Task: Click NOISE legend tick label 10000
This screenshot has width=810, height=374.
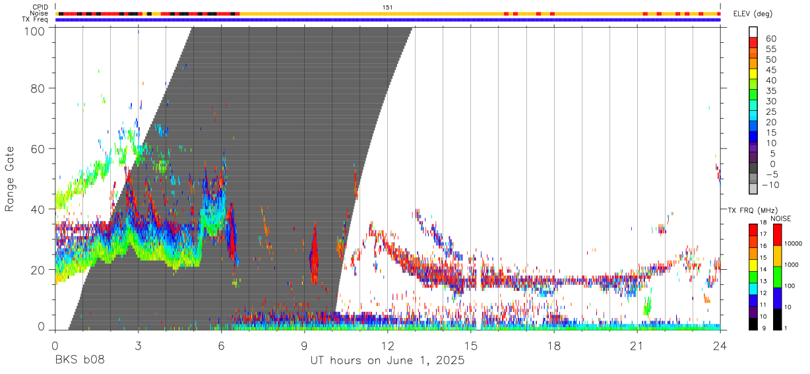Action: point(793,244)
